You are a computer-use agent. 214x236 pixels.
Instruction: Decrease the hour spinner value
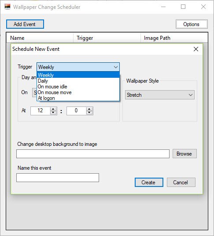click(53, 113)
